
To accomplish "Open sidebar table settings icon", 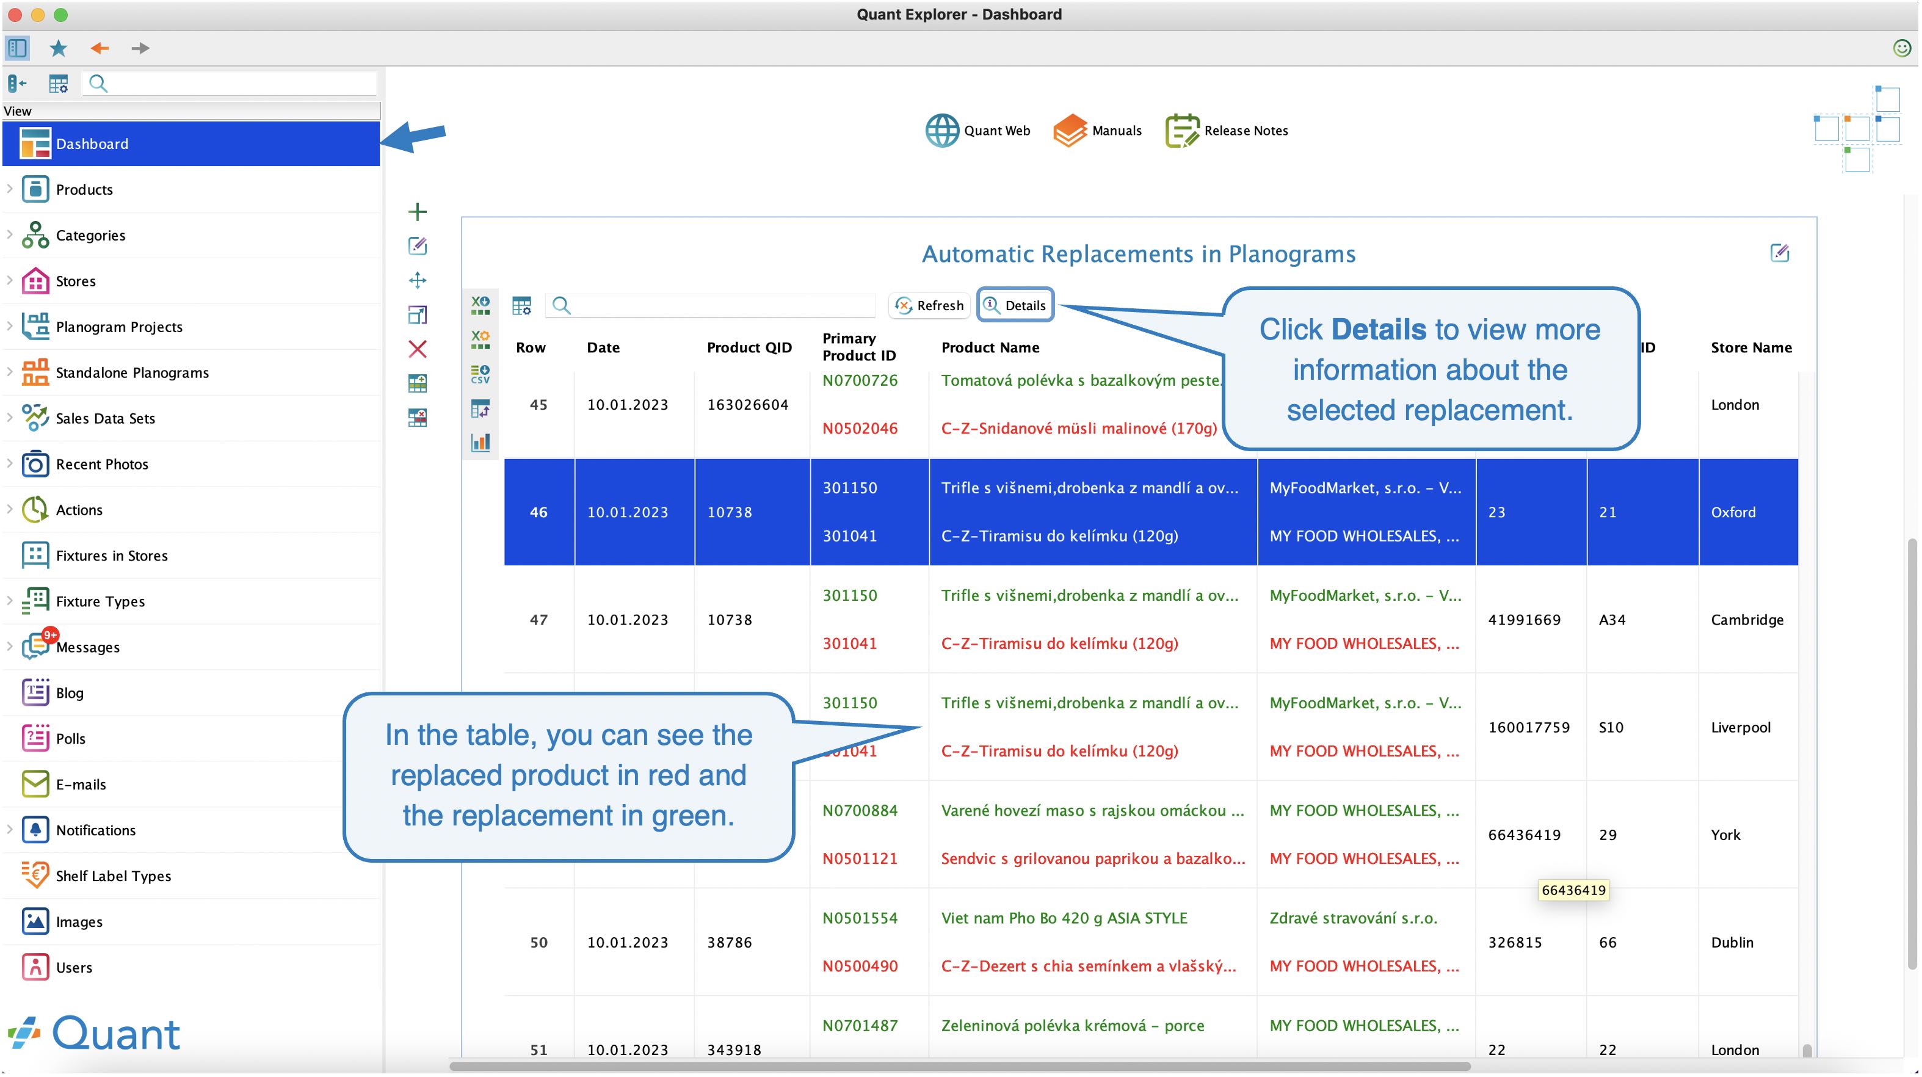I will 58,84.
